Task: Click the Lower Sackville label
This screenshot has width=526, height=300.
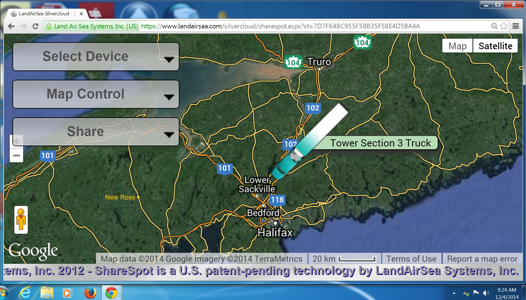Action: click(x=257, y=185)
